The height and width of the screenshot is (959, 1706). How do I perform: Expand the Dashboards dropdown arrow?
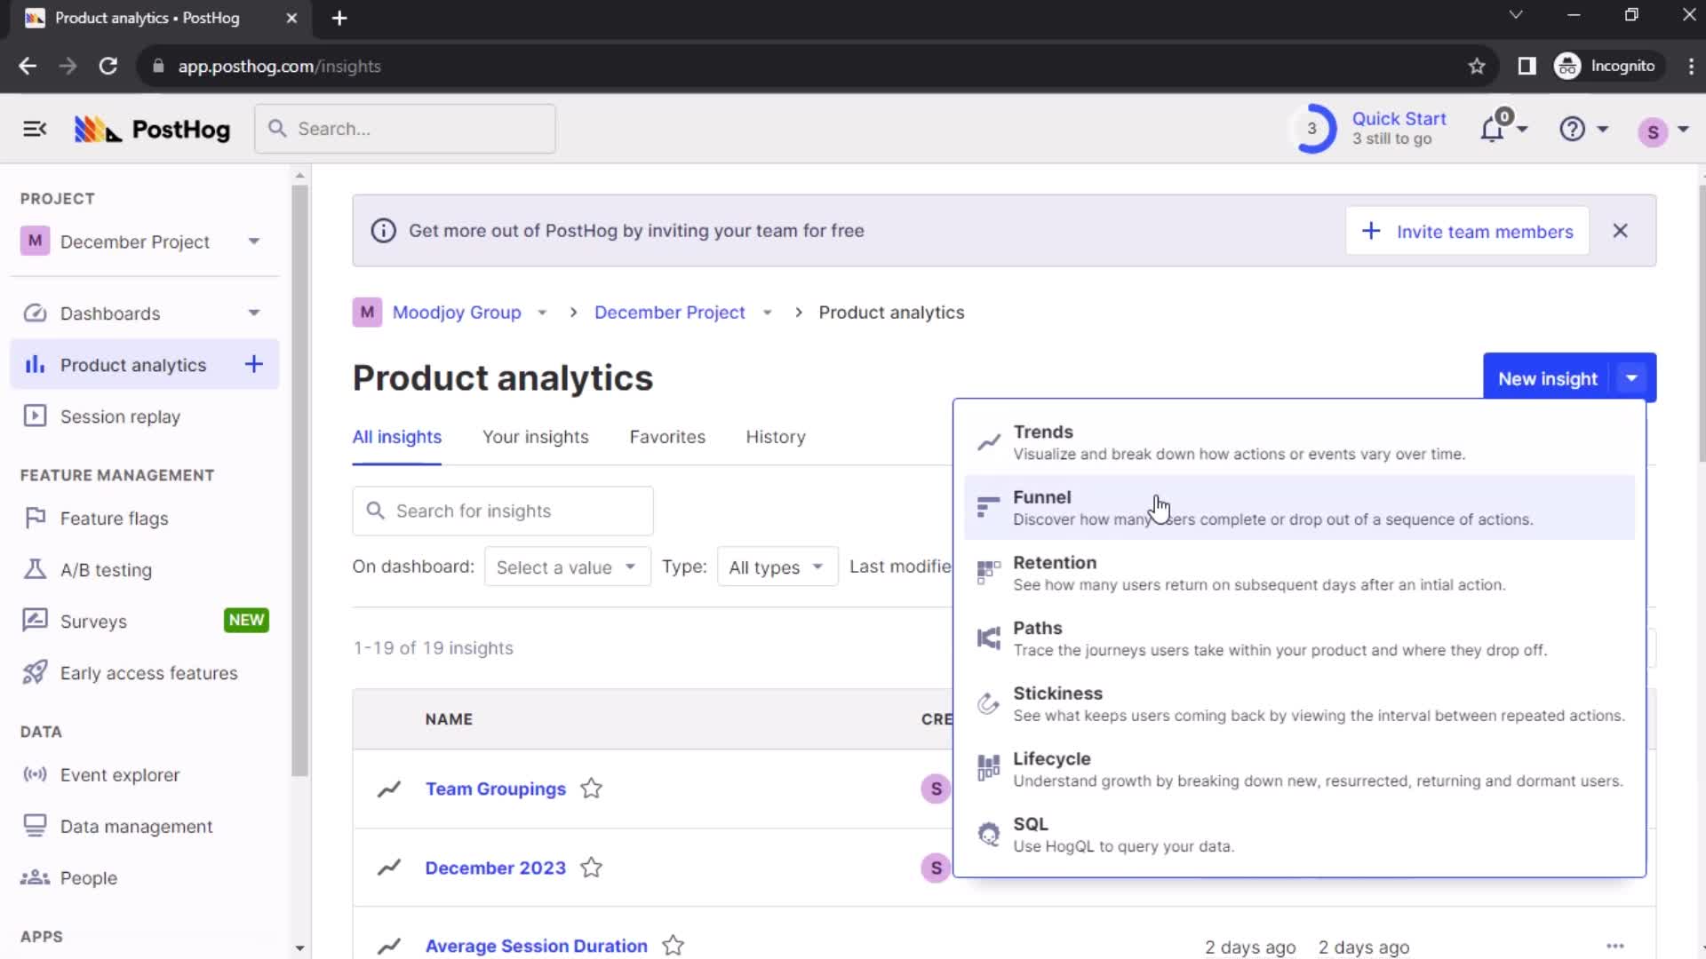254,313
